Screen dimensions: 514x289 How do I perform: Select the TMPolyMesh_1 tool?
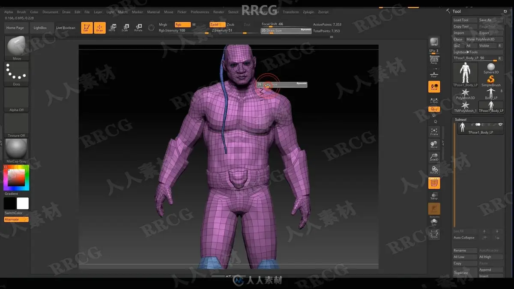[465, 107]
